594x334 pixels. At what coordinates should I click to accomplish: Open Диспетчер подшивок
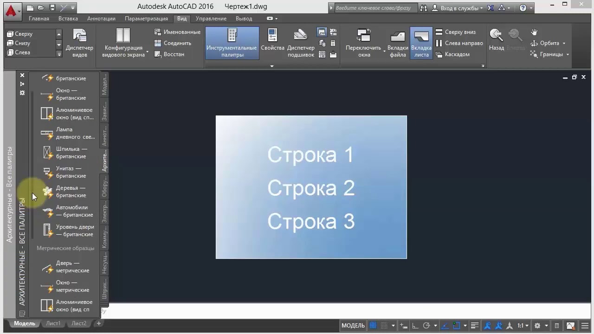(301, 43)
